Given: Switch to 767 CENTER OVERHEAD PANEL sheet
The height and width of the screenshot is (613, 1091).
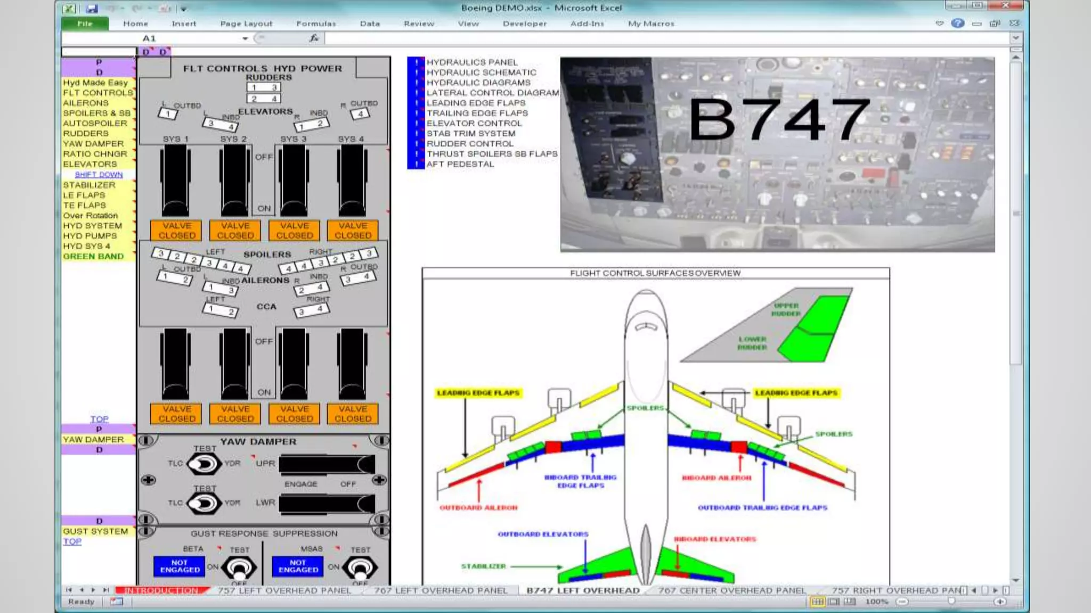Looking at the screenshot, I should click(x=731, y=590).
